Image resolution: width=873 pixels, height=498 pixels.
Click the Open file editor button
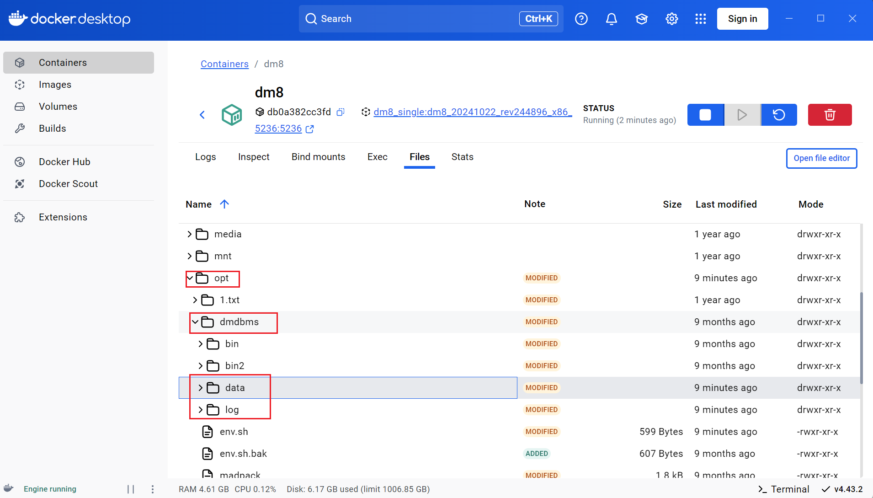click(x=821, y=158)
